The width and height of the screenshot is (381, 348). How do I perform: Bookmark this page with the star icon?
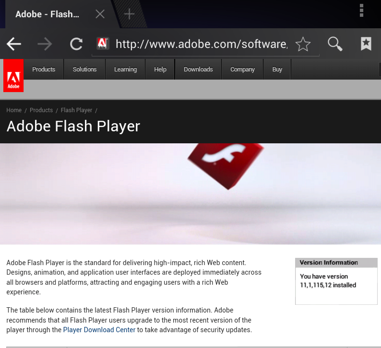click(x=303, y=44)
